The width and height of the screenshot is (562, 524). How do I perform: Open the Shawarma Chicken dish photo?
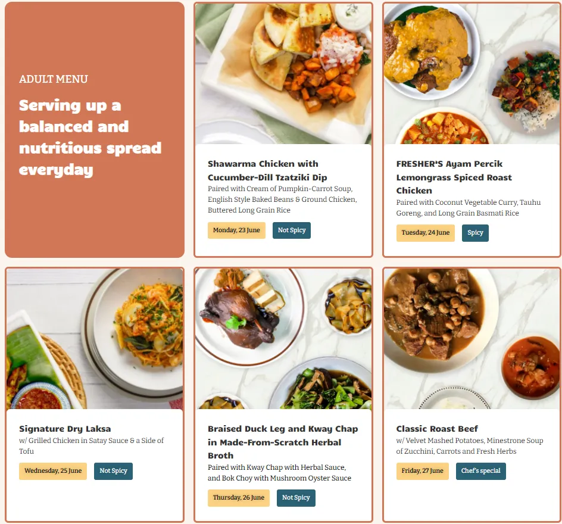(x=283, y=74)
